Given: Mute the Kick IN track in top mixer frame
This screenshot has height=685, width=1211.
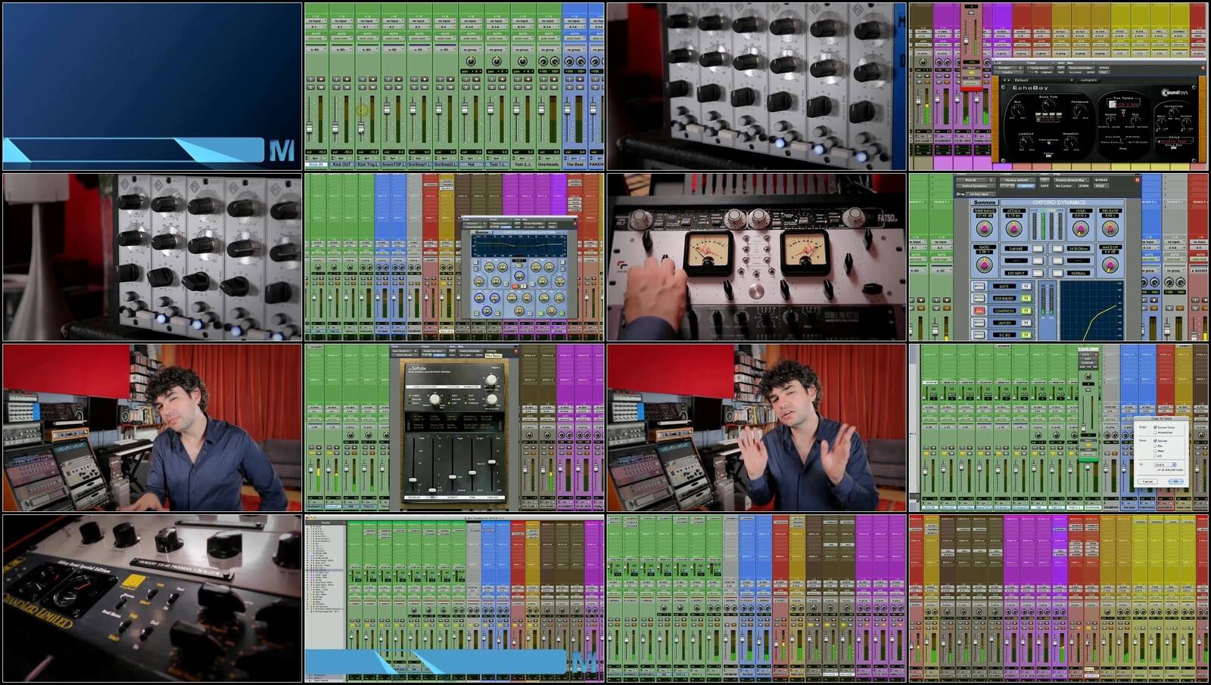Looking at the screenshot, I should [321, 87].
